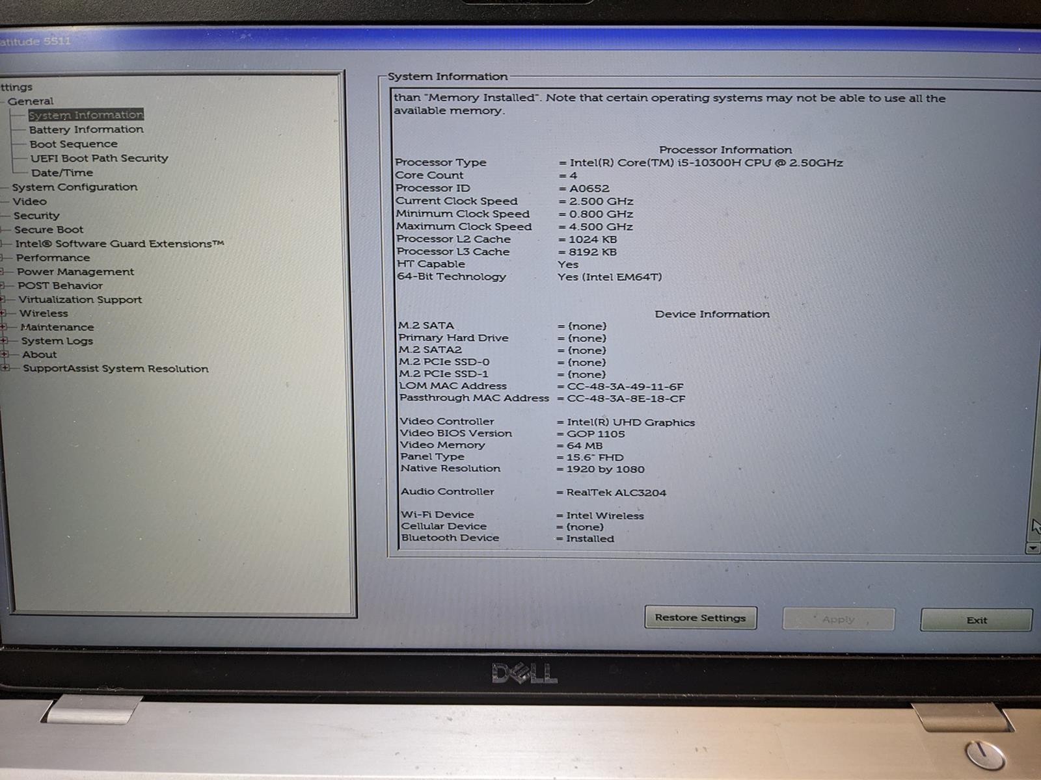1041x780 pixels.
Task: Open Intel Software Guard Extensions
Action: coord(120,244)
